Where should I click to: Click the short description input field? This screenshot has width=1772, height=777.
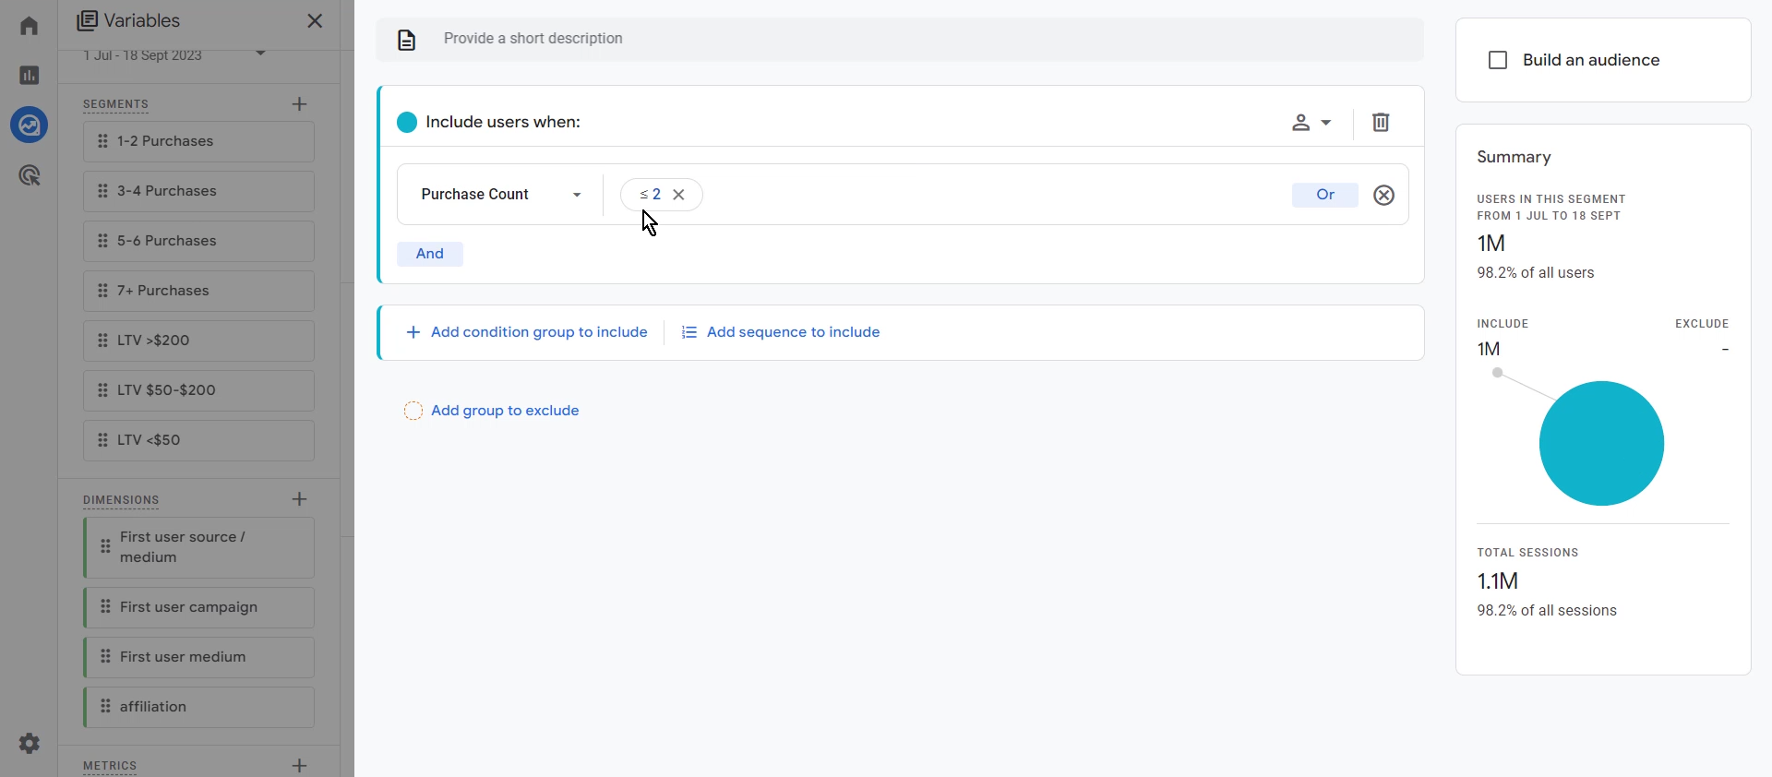pyautogui.click(x=900, y=40)
